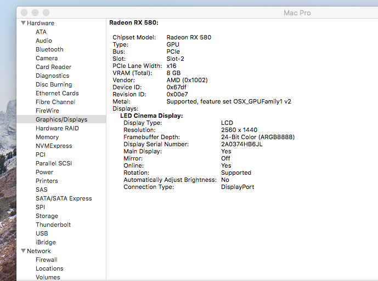The height and width of the screenshot is (281, 378).
Task: Click the serial number 2A0374HB6JL
Action: pyautogui.click(x=242, y=144)
